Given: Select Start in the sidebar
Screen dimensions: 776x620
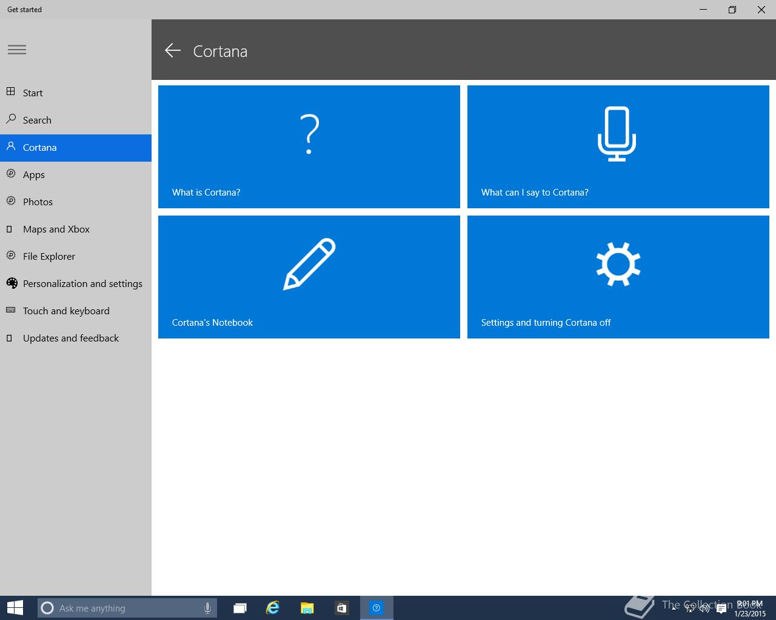Looking at the screenshot, I should point(33,93).
